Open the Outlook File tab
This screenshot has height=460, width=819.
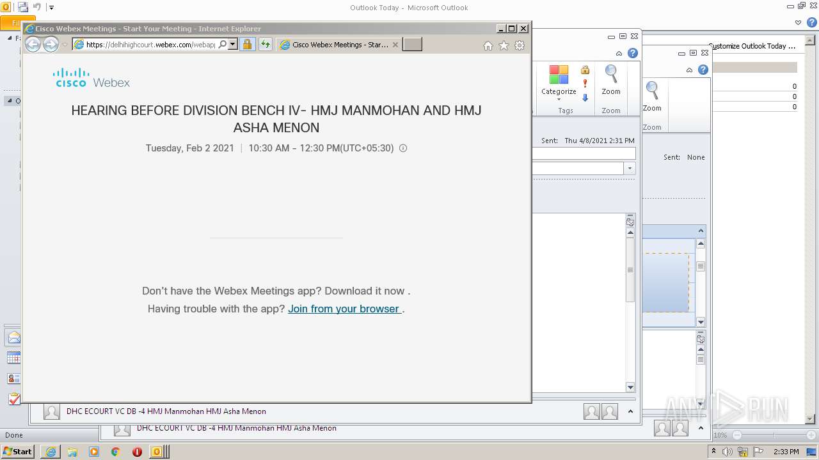click(x=12, y=23)
